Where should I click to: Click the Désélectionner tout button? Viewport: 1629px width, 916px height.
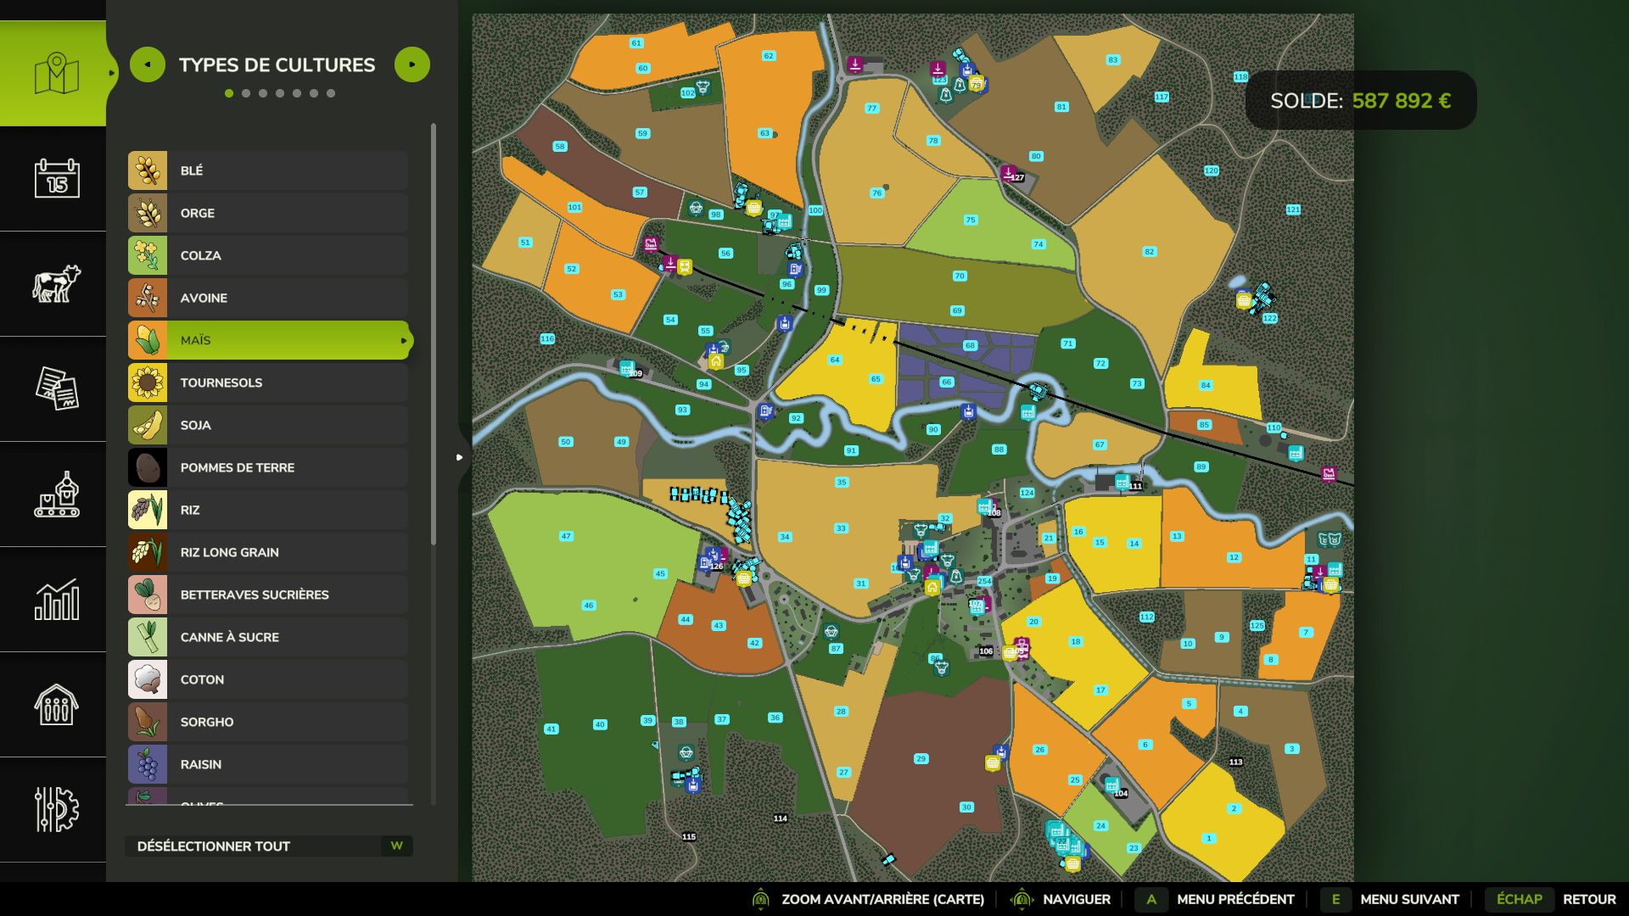[269, 846]
